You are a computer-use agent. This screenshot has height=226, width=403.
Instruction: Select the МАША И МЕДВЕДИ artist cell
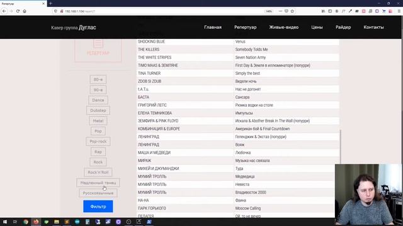(x=185, y=153)
